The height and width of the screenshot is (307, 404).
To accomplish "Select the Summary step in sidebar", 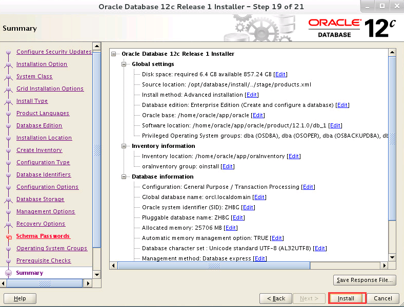I will [30, 273].
